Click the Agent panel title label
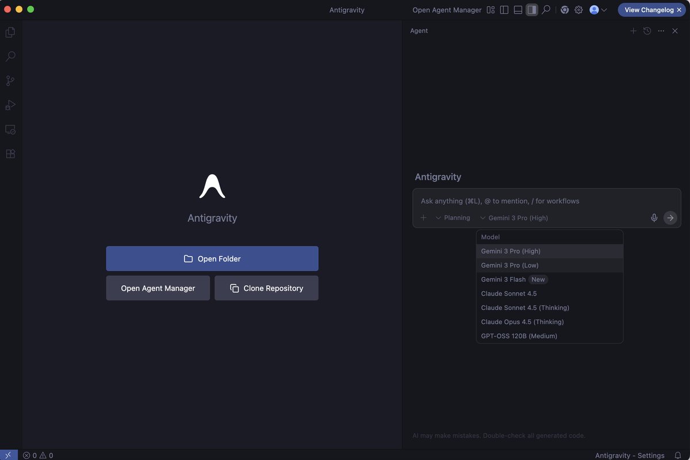 click(x=419, y=31)
